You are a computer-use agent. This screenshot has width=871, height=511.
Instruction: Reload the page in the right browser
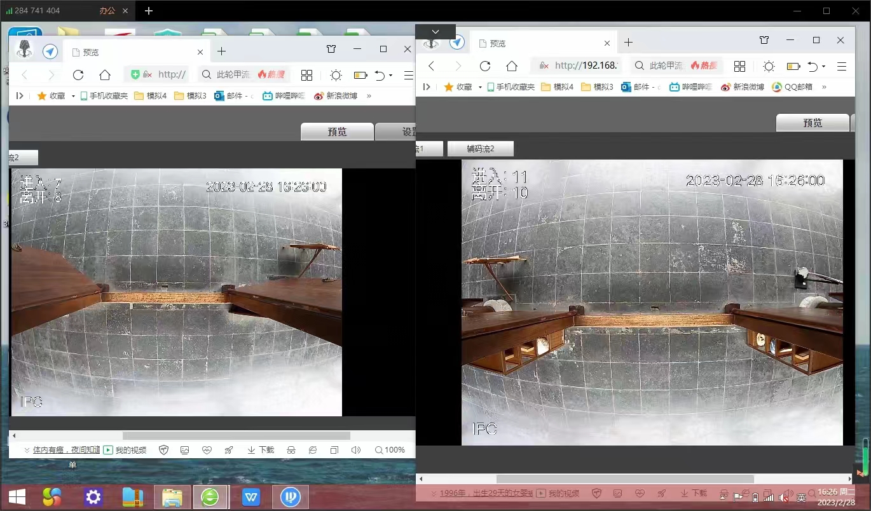[x=485, y=66]
